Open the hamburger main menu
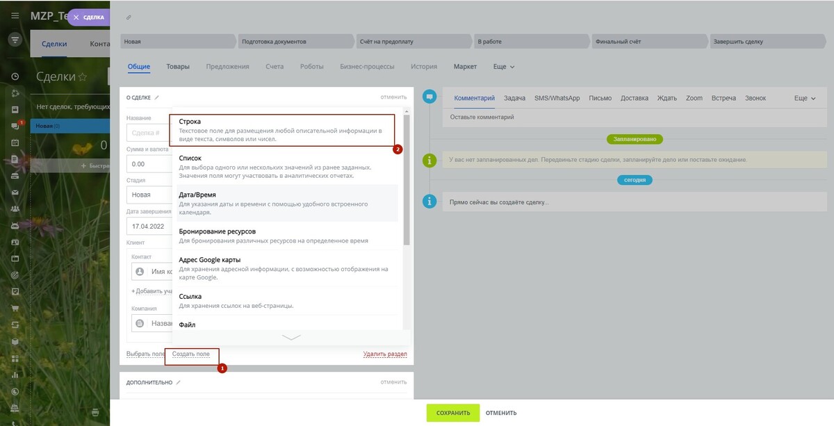The image size is (834, 426). pyautogui.click(x=15, y=16)
